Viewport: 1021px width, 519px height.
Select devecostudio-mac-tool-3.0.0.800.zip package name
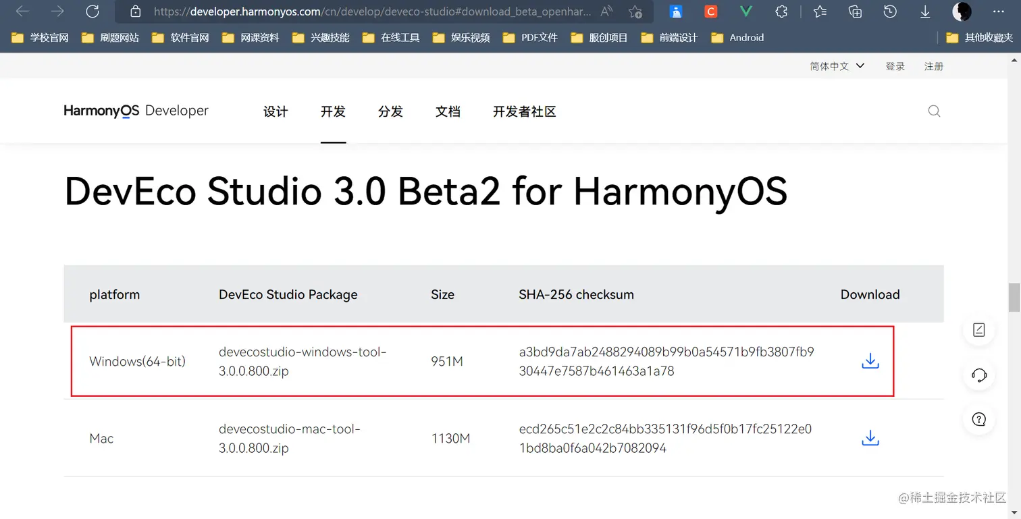[290, 438]
